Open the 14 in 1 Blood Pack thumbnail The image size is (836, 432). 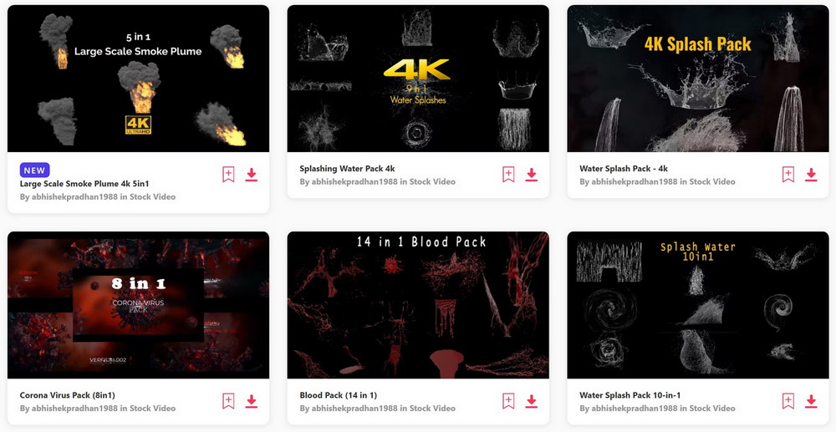click(418, 305)
